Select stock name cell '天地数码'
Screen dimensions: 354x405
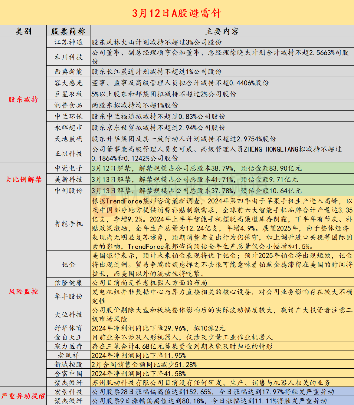pyautogui.click(x=68, y=139)
